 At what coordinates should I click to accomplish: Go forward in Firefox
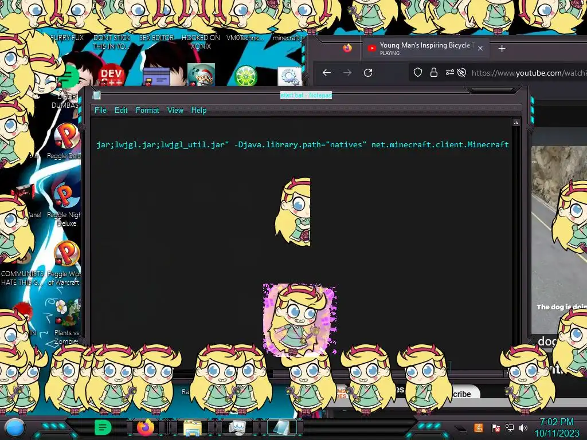[x=347, y=73]
